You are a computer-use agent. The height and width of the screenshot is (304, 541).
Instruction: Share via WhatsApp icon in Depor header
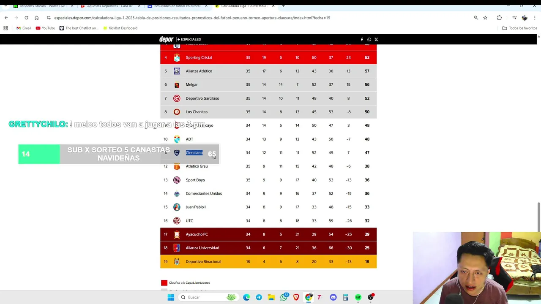369,39
